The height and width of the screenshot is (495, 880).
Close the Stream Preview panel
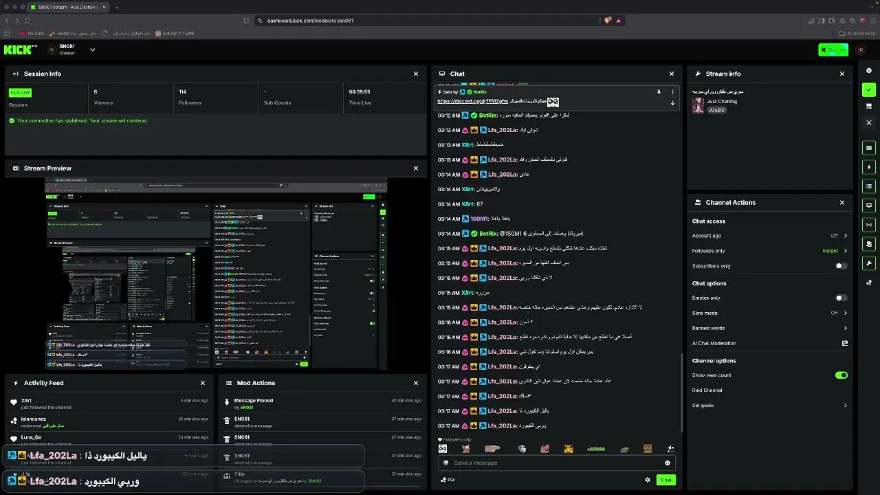click(416, 168)
